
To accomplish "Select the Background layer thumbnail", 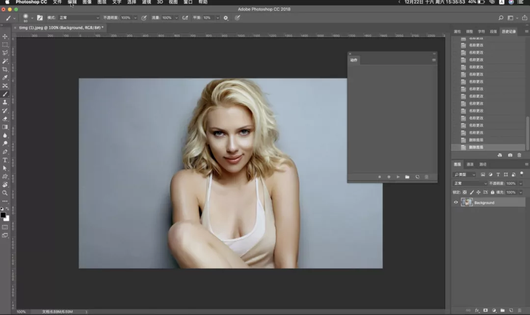I will click(467, 202).
